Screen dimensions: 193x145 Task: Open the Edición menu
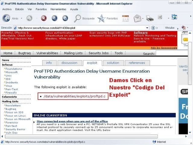[x=19, y=9]
